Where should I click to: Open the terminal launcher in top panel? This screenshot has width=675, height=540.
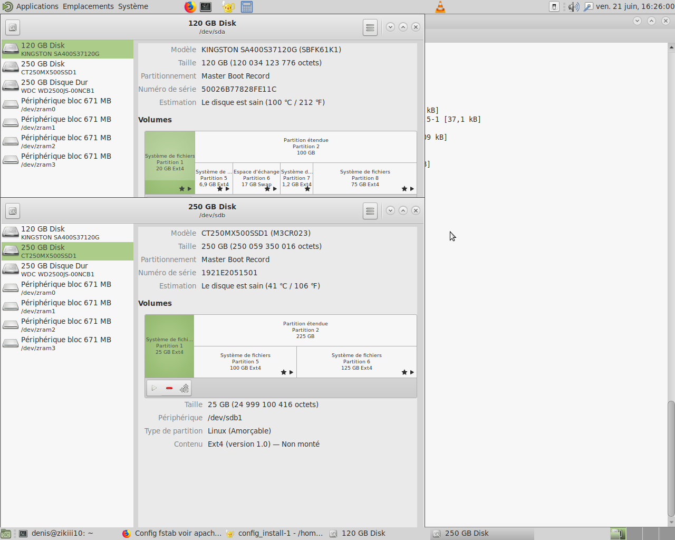pos(206,7)
